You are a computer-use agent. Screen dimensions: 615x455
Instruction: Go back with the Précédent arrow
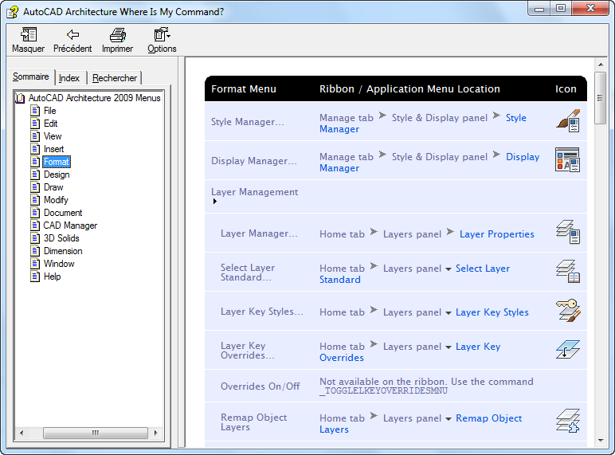pos(72,34)
